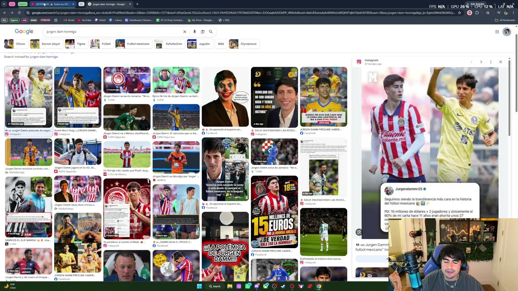This screenshot has height=291, width=518.
Task: Open the Joker face meme thumbnail
Action: 225,97
